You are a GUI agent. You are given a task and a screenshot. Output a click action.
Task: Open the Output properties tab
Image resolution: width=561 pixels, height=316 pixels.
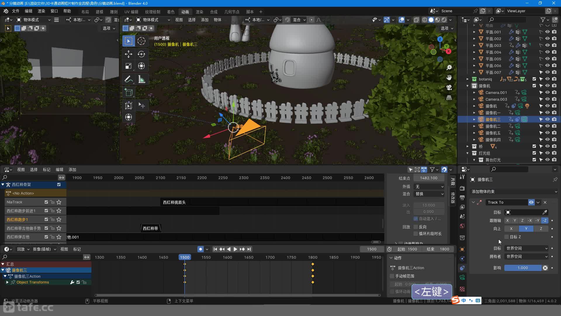tap(462, 198)
